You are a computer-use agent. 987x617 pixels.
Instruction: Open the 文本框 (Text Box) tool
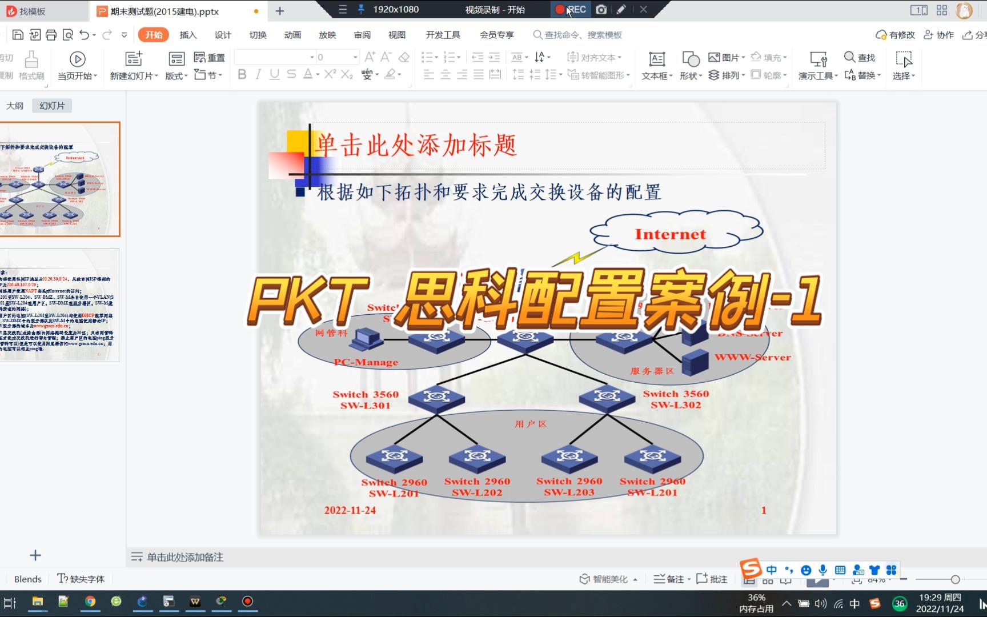click(x=655, y=64)
